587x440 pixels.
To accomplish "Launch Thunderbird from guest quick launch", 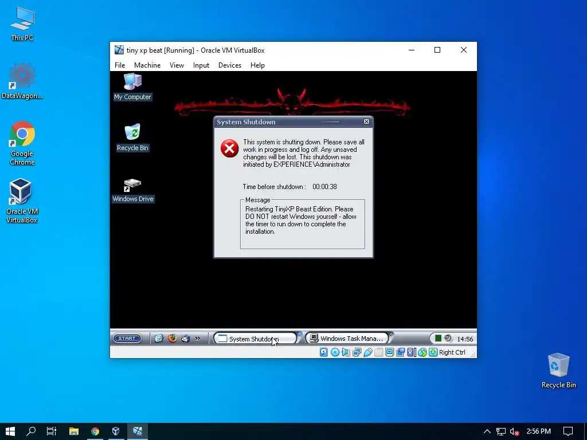I will (185, 338).
